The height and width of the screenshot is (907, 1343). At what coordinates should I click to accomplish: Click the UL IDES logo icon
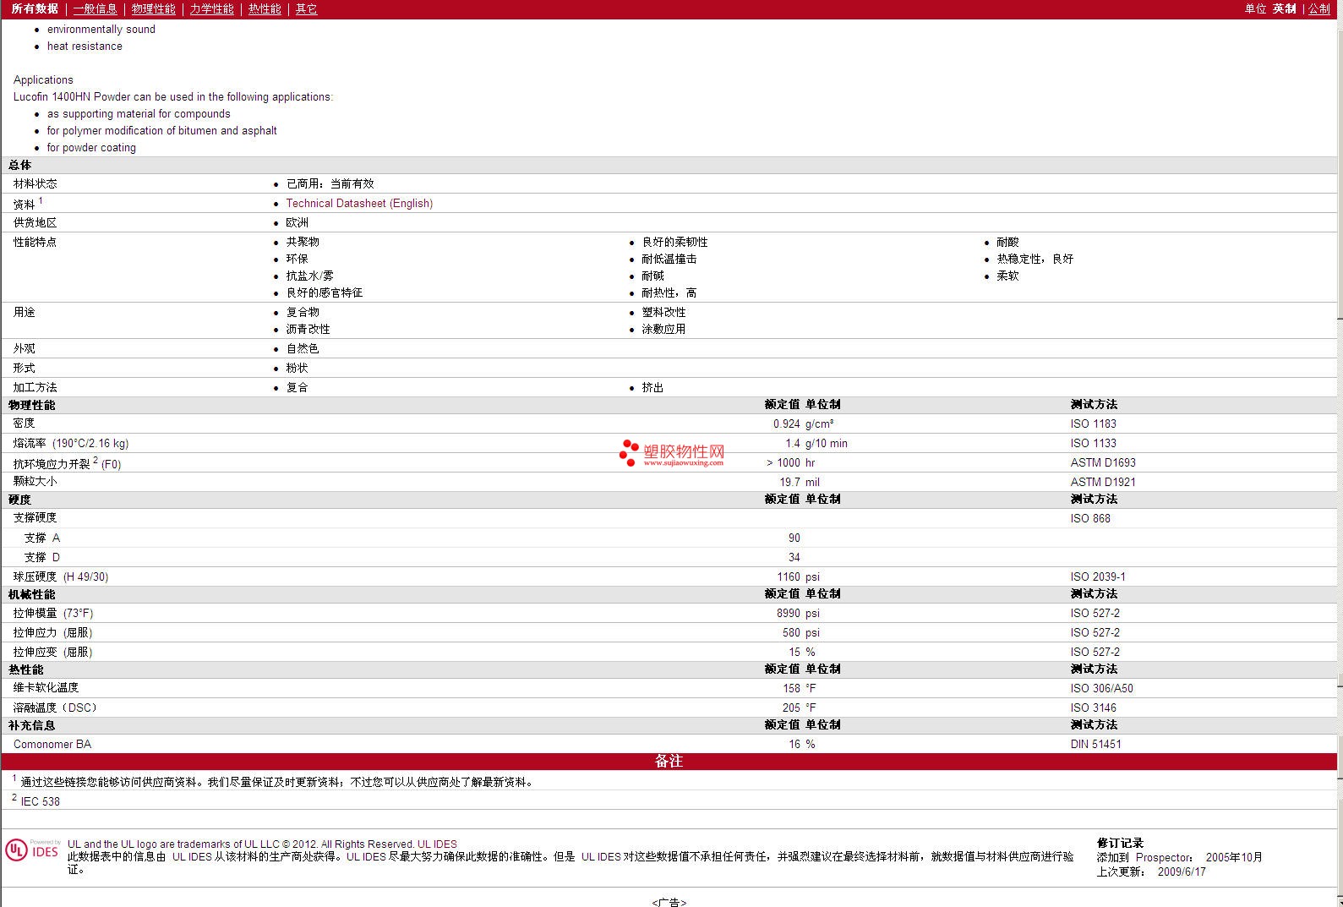(32, 850)
